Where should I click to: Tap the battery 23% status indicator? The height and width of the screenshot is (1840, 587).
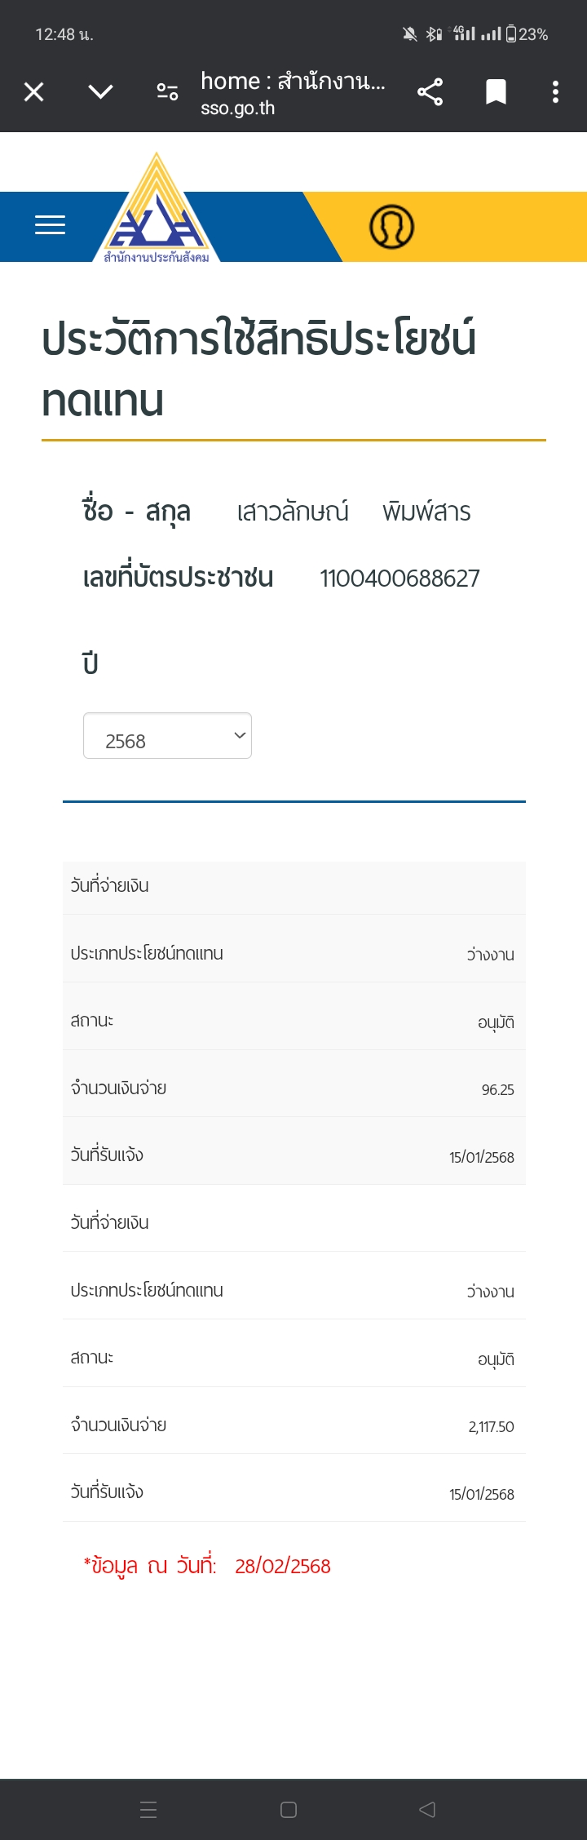point(527,34)
